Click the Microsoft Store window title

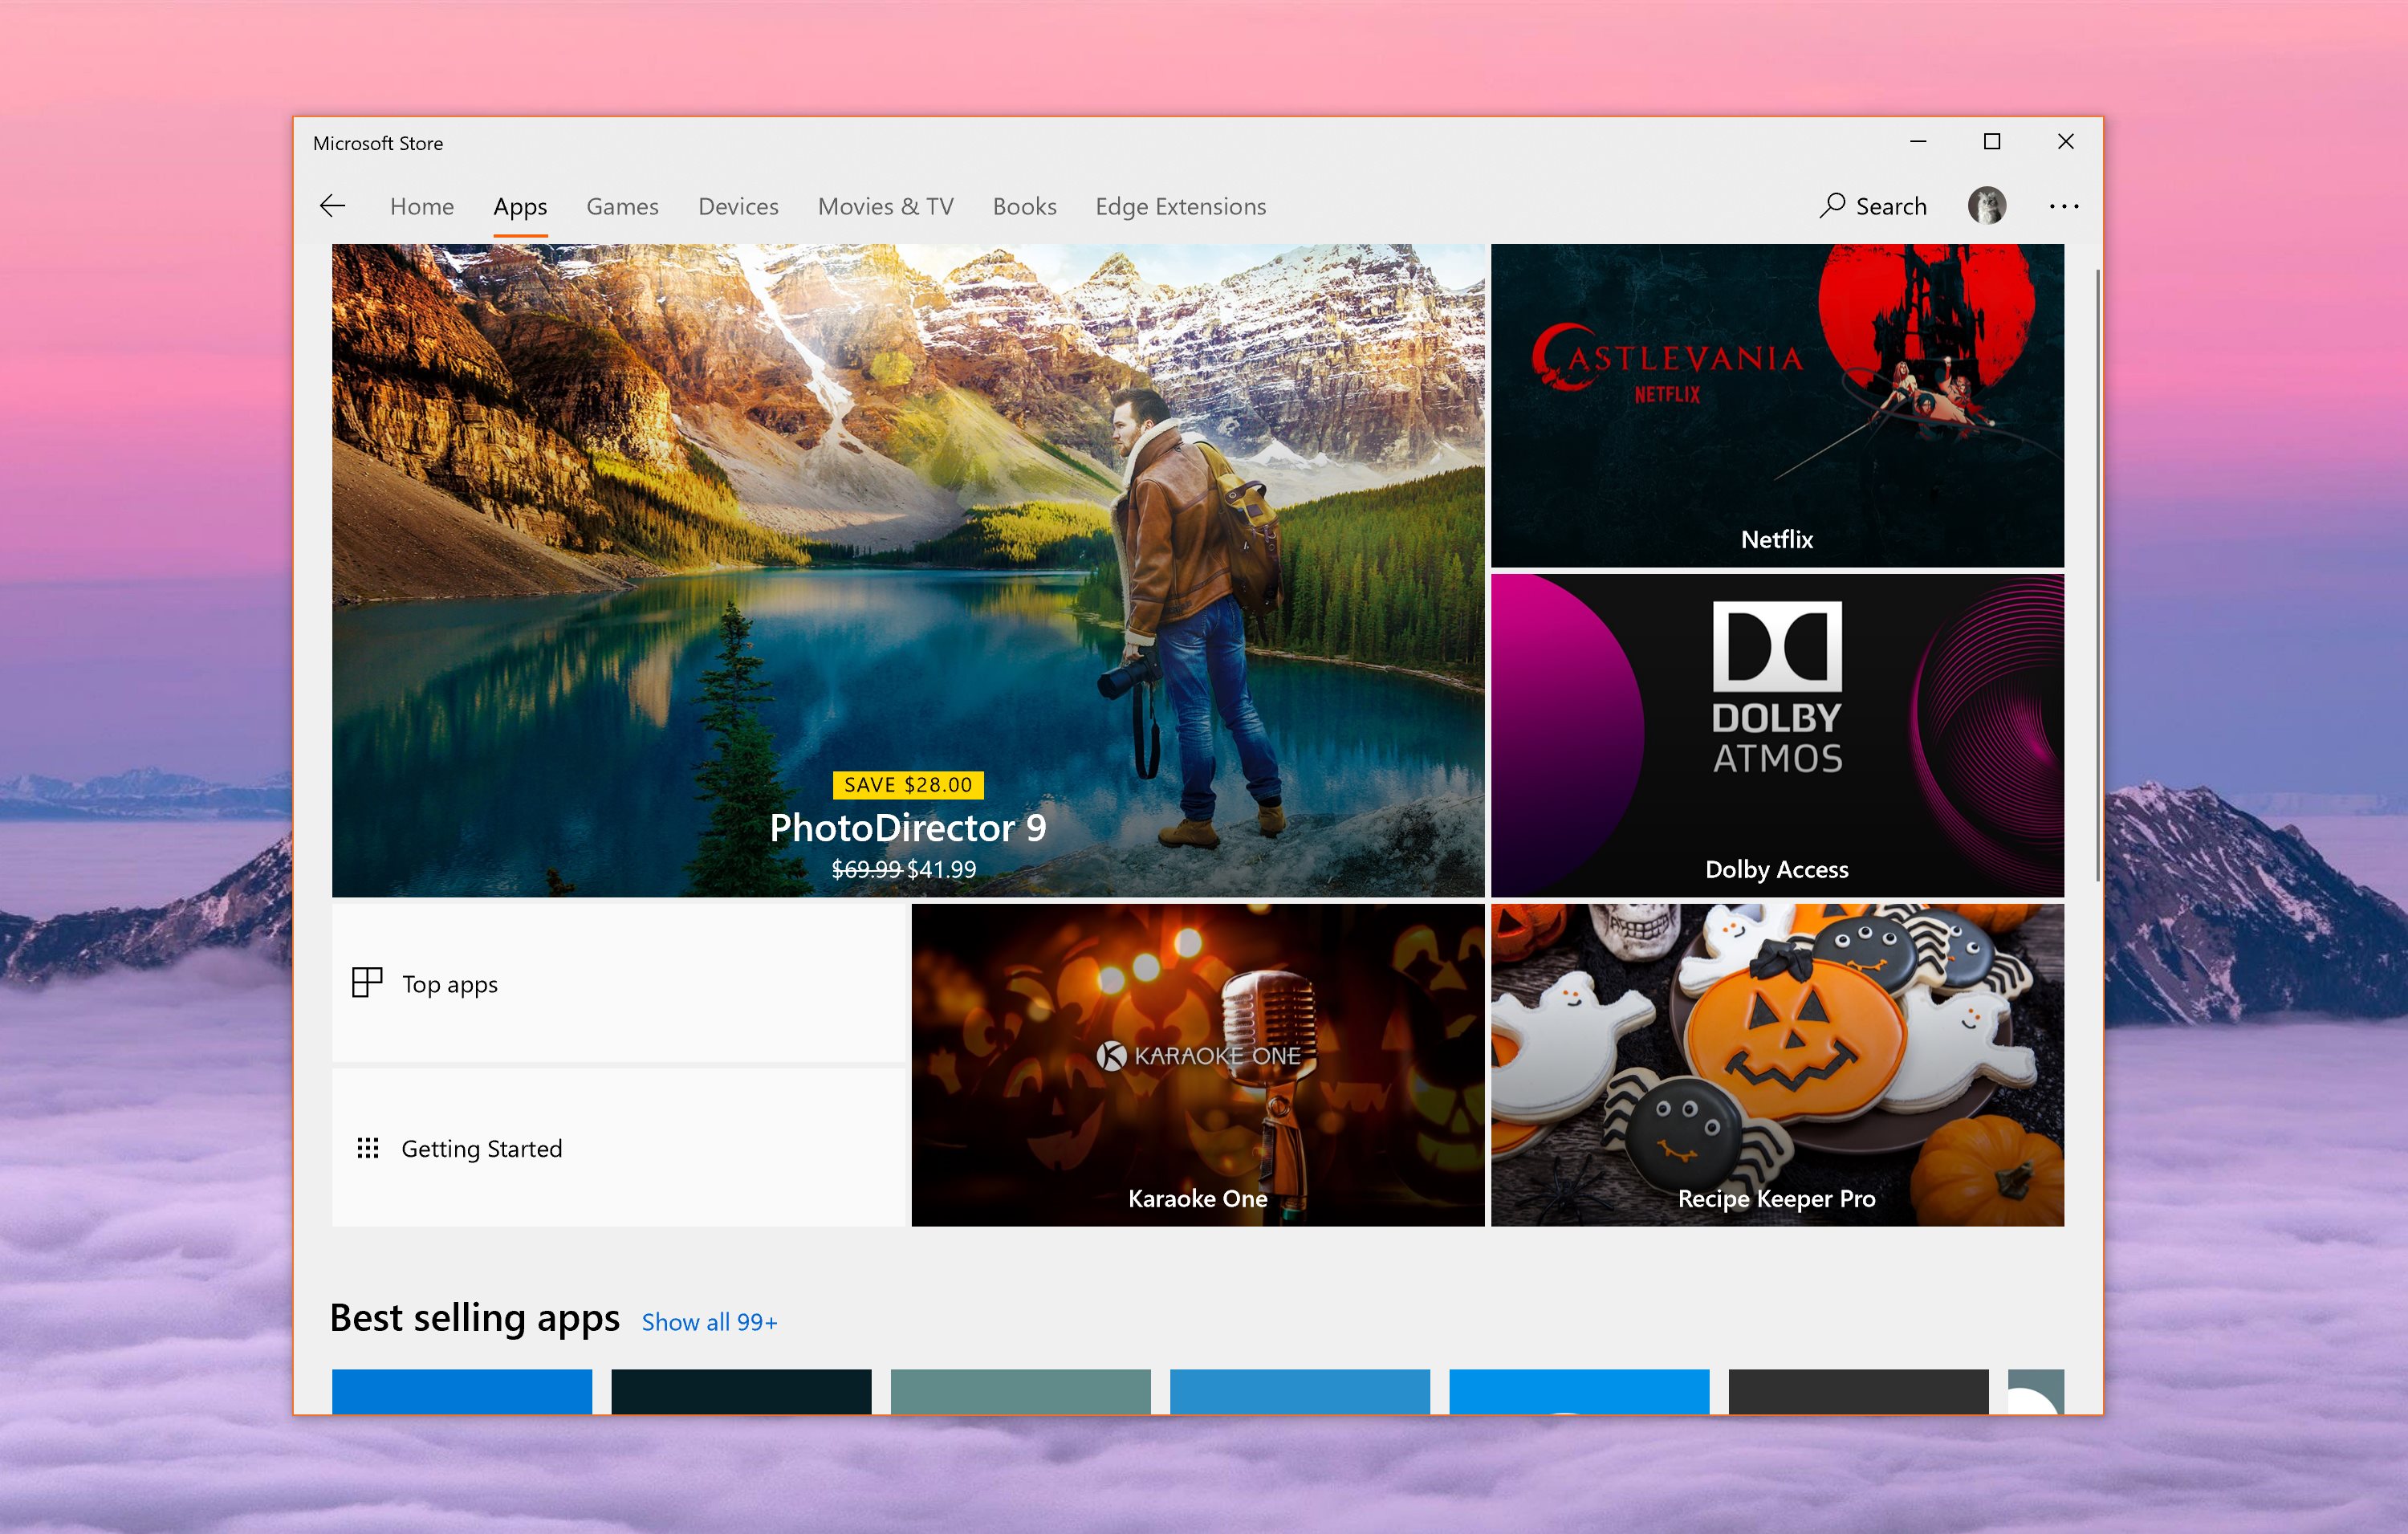click(x=378, y=143)
